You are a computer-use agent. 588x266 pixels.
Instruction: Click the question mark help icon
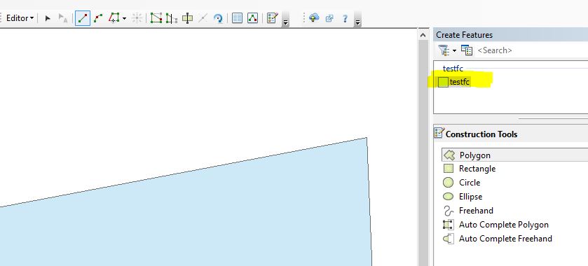tap(345, 18)
